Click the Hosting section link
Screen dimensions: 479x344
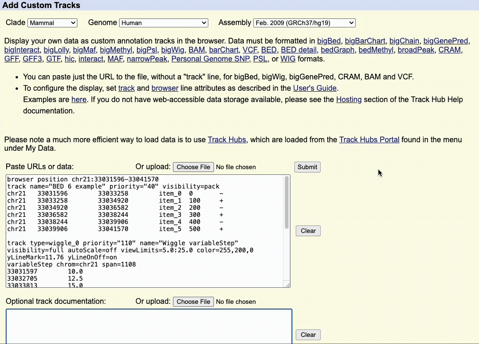point(349,99)
